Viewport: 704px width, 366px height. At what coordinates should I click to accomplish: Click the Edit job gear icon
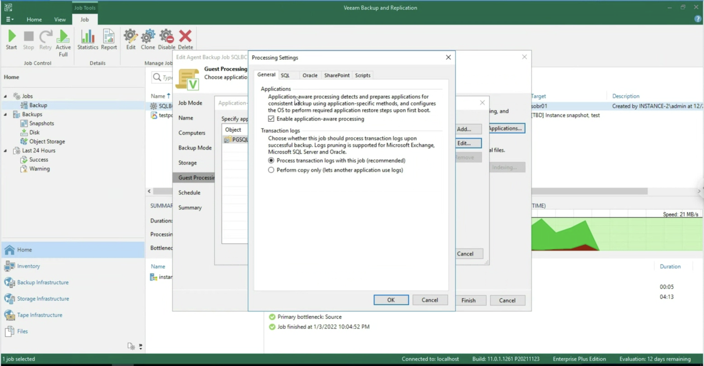click(131, 40)
